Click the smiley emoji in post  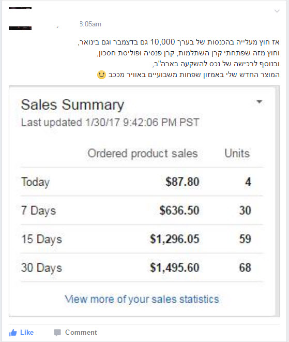pyautogui.click(x=101, y=75)
